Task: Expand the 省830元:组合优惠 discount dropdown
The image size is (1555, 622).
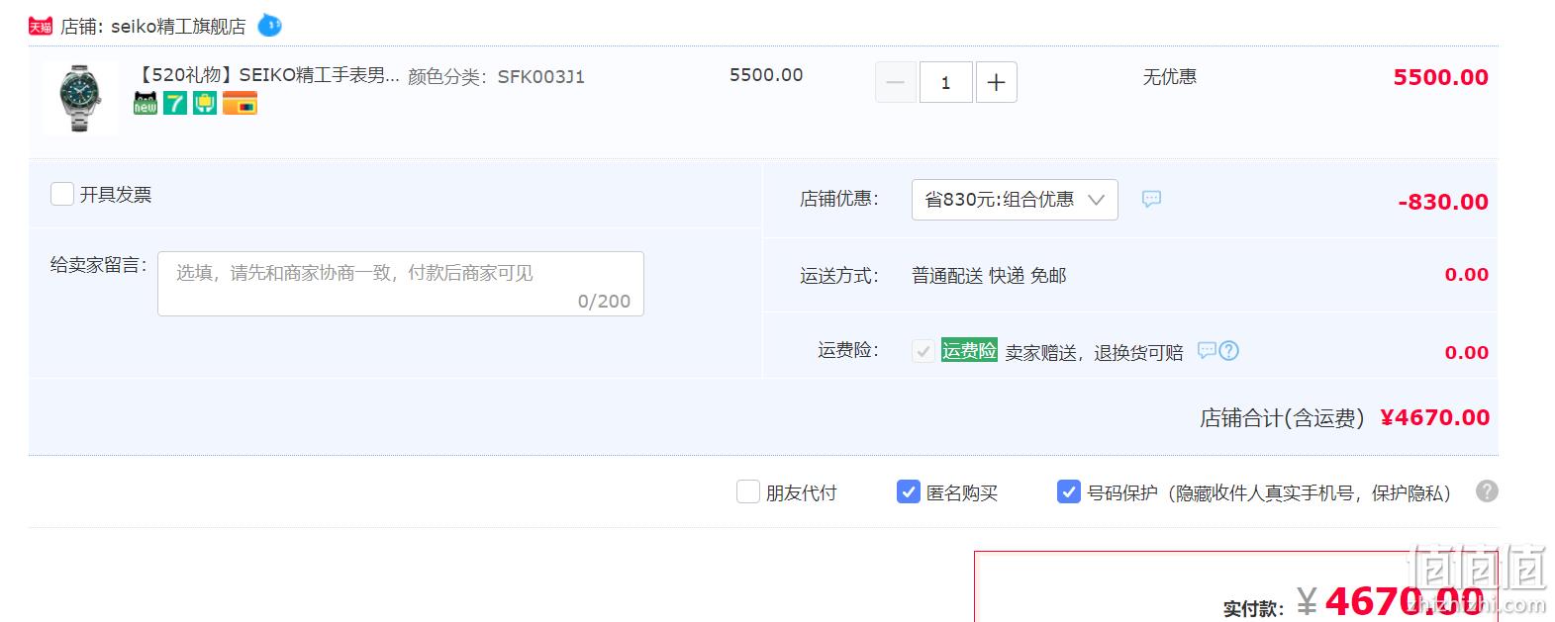Action: [1015, 200]
